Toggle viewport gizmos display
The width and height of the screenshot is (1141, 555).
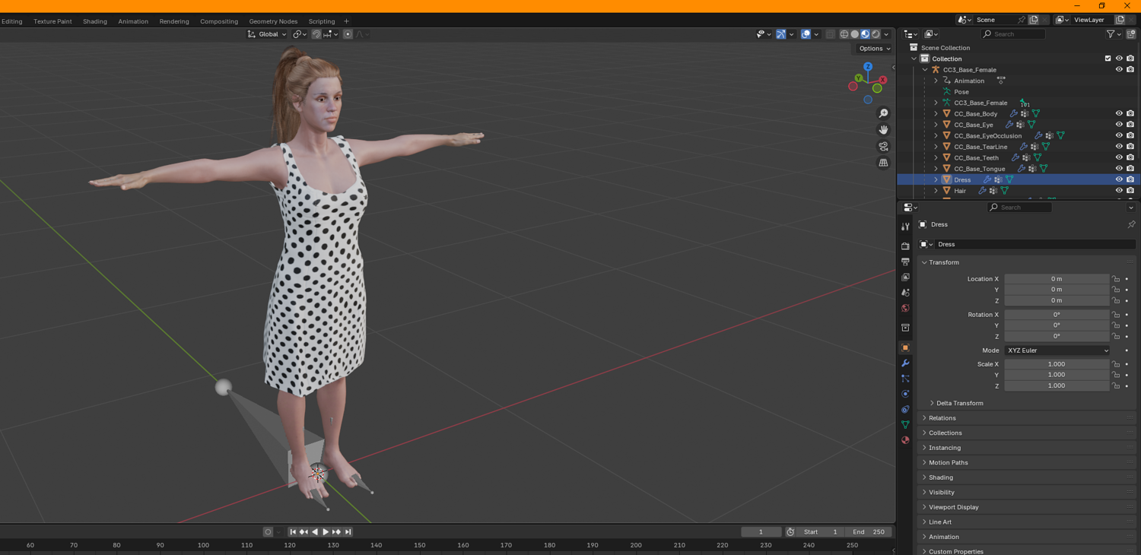click(x=780, y=34)
